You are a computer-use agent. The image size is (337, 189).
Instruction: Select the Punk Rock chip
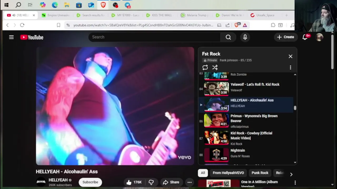(260, 173)
